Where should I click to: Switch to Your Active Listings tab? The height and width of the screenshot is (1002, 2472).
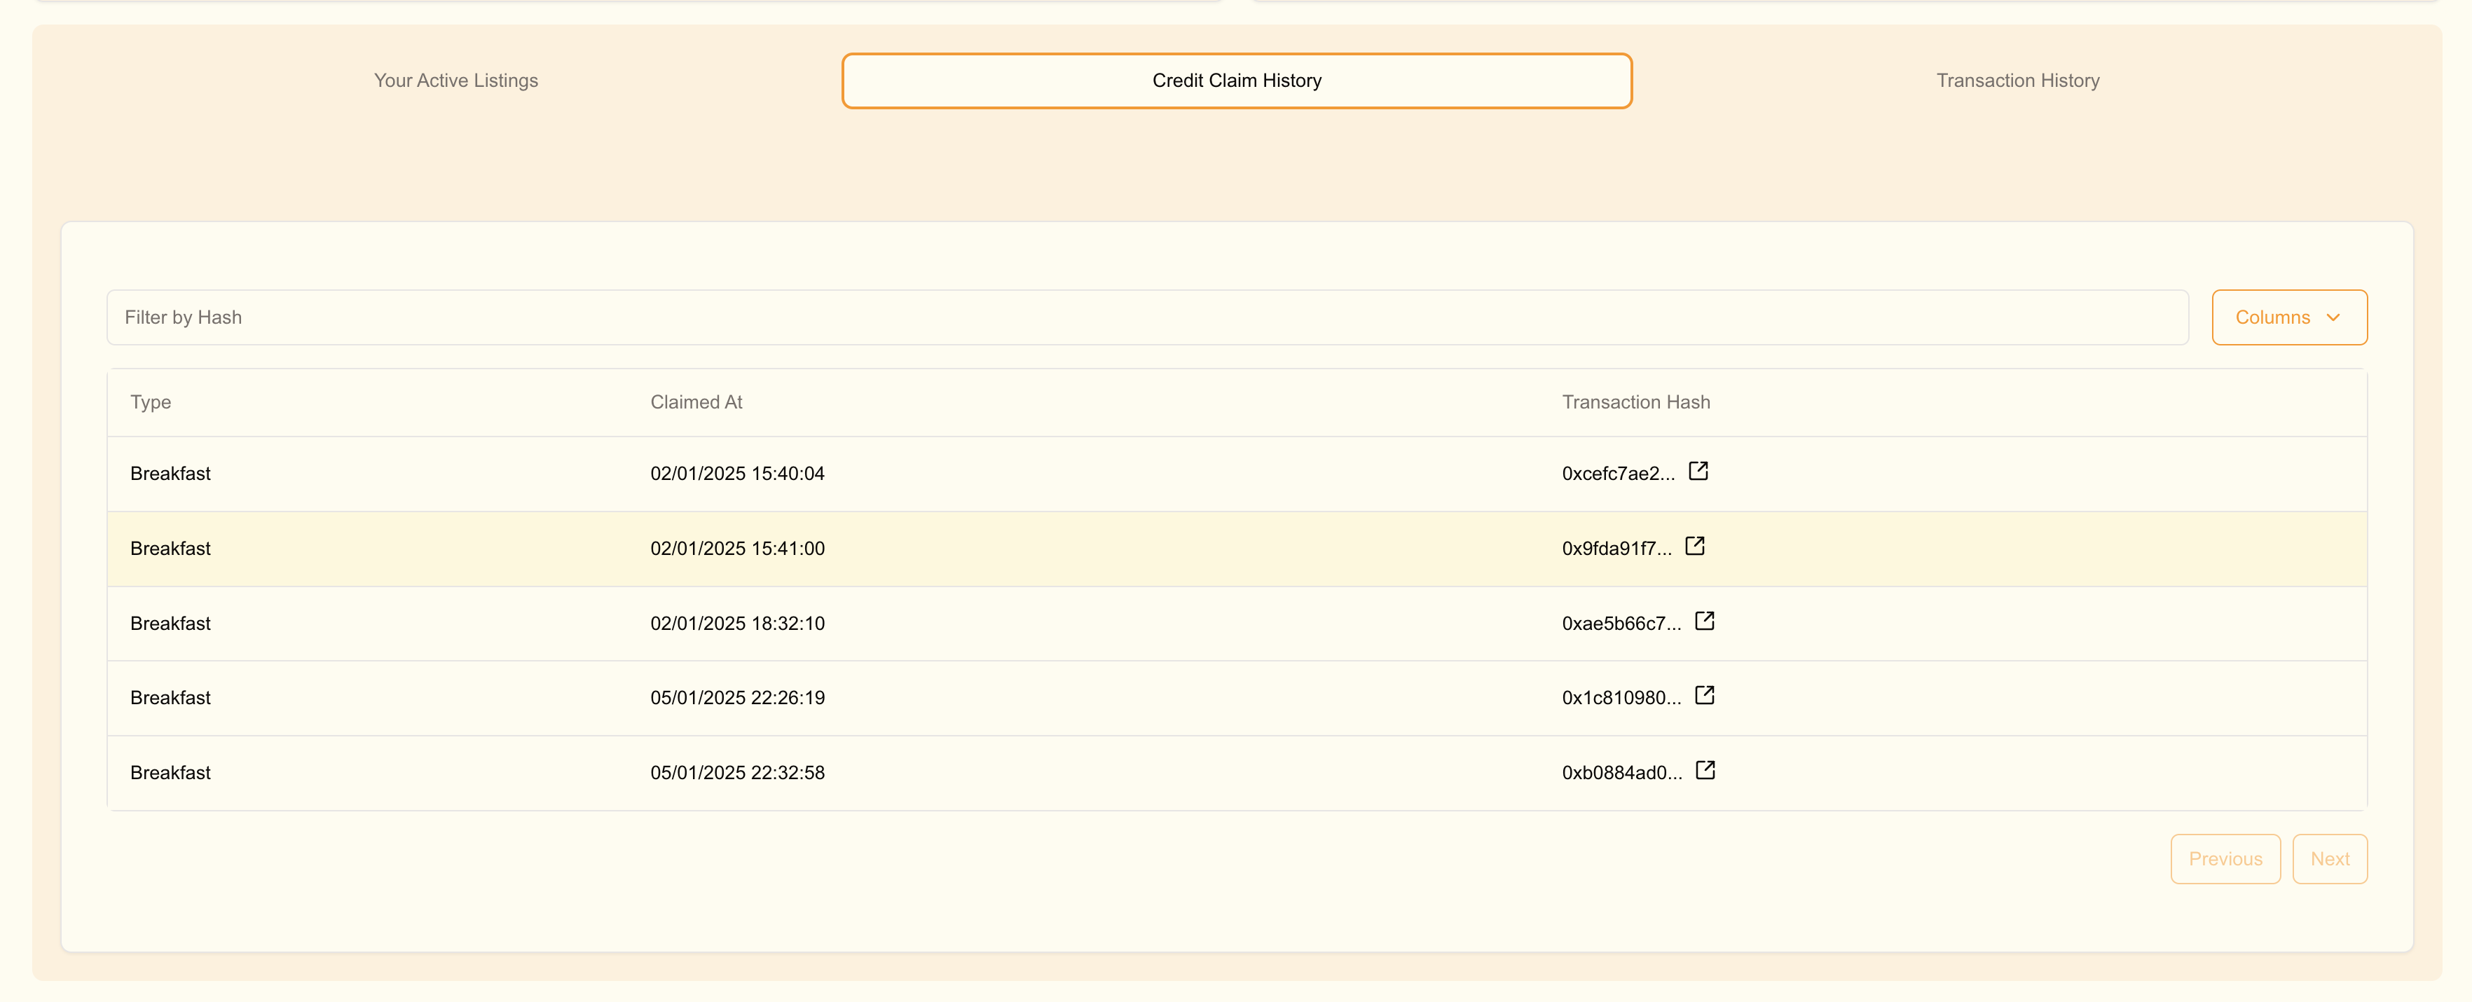[x=456, y=81]
